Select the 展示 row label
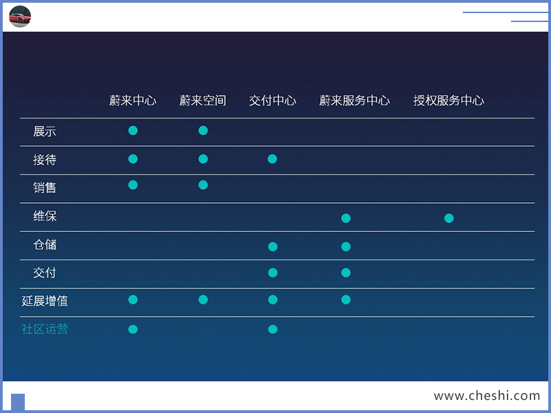Viewport: 551px width, 413px height. (45, 131)
